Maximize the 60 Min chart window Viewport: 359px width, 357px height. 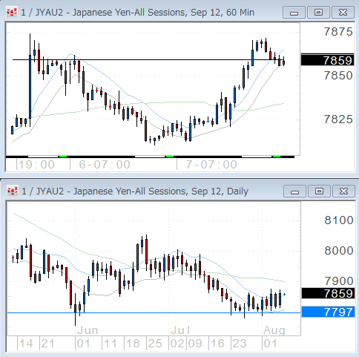point(318,13)
